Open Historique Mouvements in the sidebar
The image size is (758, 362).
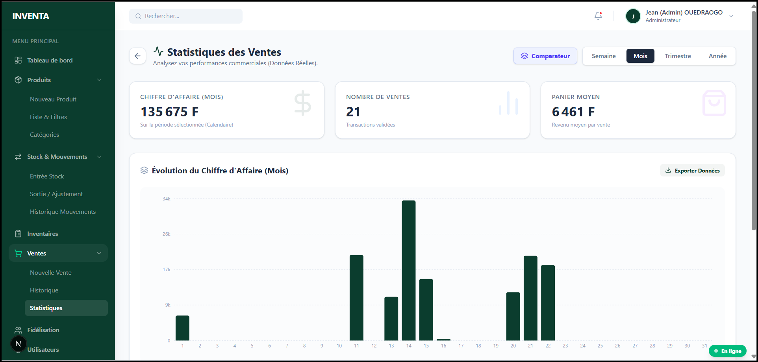pos(63,212)
